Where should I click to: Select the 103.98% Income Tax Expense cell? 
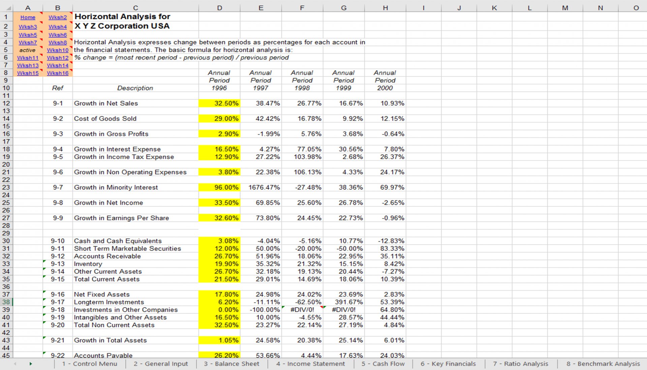[x=302, y=157]
